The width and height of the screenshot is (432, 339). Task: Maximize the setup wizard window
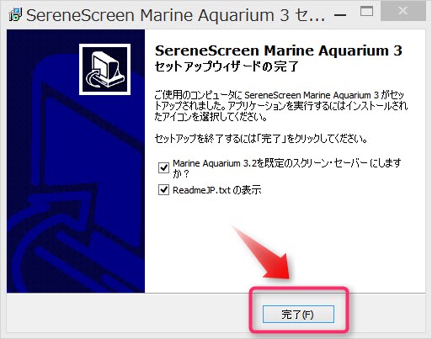pos(366,12)
